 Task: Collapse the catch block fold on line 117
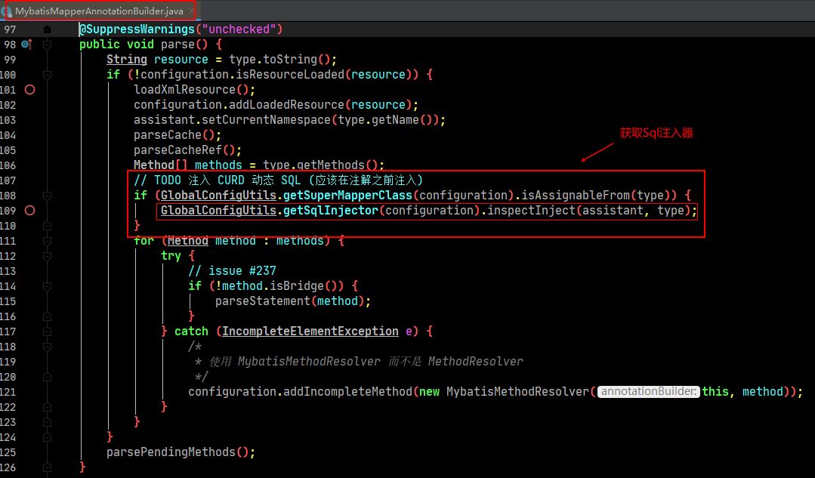tap(48, 332)
